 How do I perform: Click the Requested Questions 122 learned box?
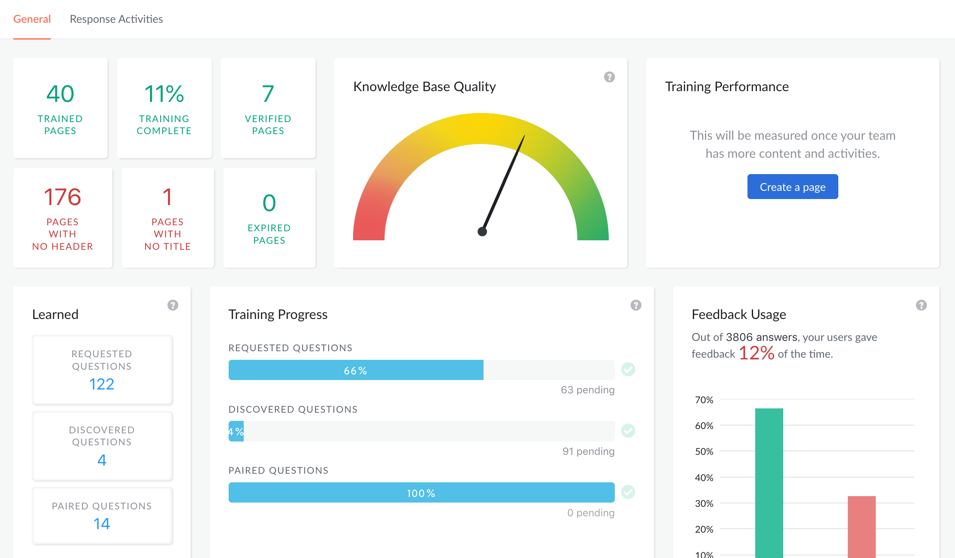102,370
